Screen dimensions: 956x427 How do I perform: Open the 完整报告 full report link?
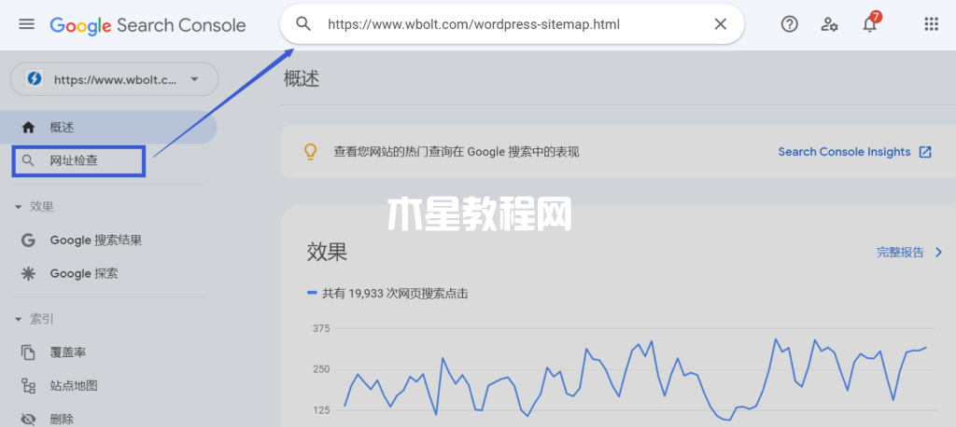[x=901, y=252]
